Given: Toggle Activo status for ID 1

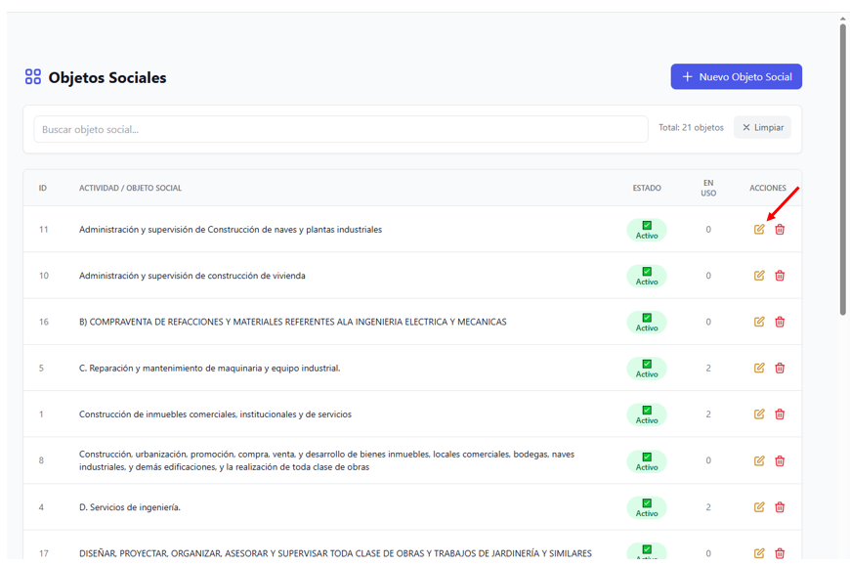Looking at the screenshot, I should point(647,414).
